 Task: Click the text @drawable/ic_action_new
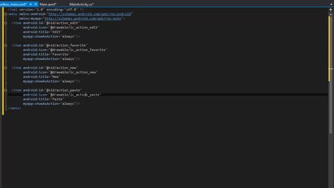(73, 72)
